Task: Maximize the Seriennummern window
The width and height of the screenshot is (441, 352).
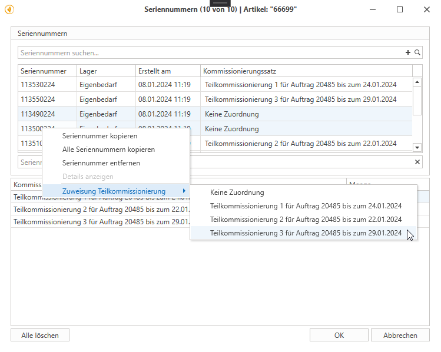Action: coord(400,9)
